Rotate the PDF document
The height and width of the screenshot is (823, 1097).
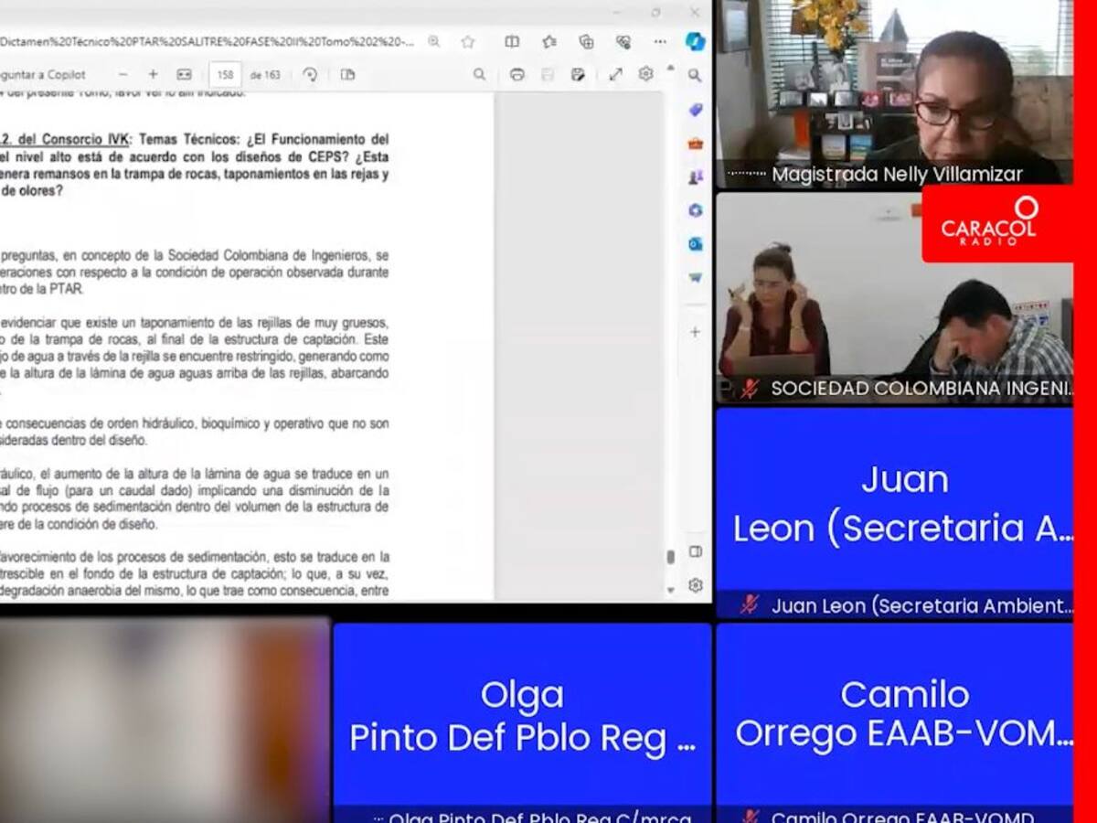312,75
